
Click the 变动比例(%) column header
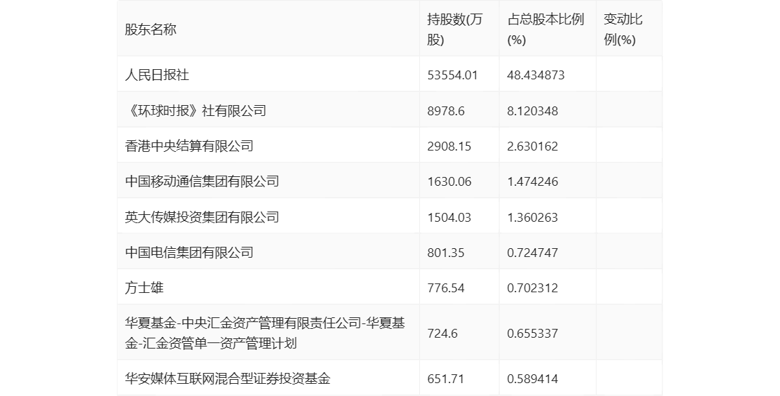(x=623, y=30)
